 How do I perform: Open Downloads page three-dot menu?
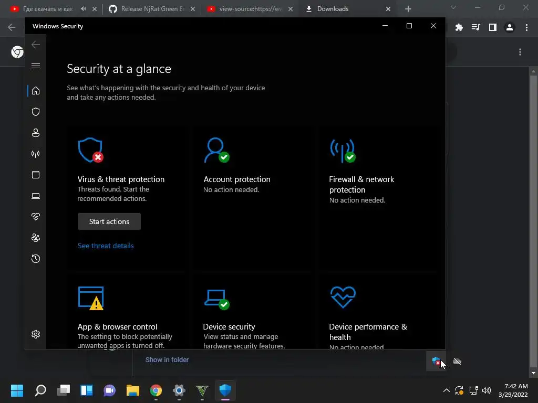(x=520, y=52)
